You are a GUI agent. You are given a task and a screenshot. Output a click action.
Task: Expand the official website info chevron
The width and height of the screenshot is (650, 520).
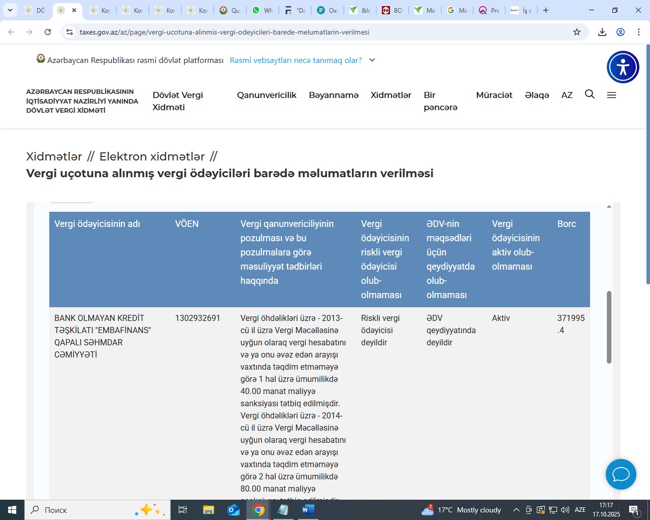tap(372, 60)
